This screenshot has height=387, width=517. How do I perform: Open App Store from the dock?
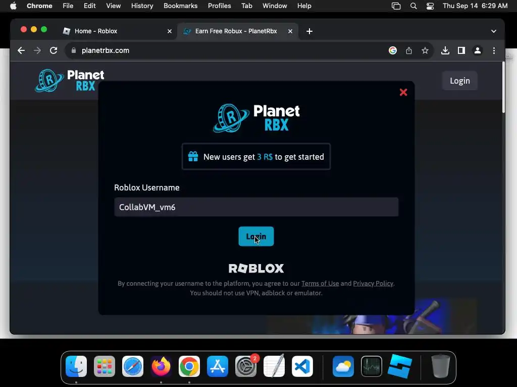218,366
